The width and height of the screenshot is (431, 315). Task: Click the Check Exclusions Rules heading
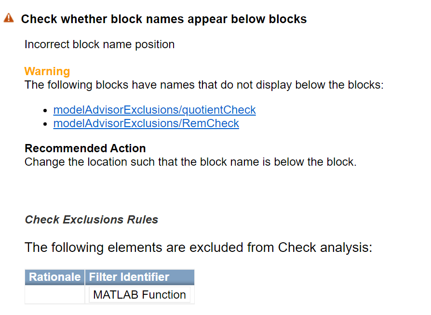click(91, 220)
